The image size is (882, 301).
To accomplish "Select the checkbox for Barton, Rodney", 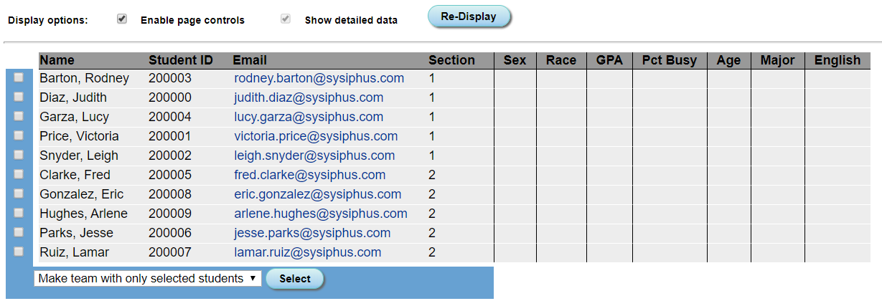I will (19, 77).
